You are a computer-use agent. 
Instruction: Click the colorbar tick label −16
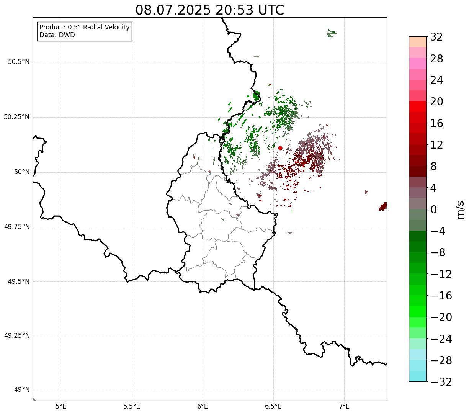click(x=441, y=296)
